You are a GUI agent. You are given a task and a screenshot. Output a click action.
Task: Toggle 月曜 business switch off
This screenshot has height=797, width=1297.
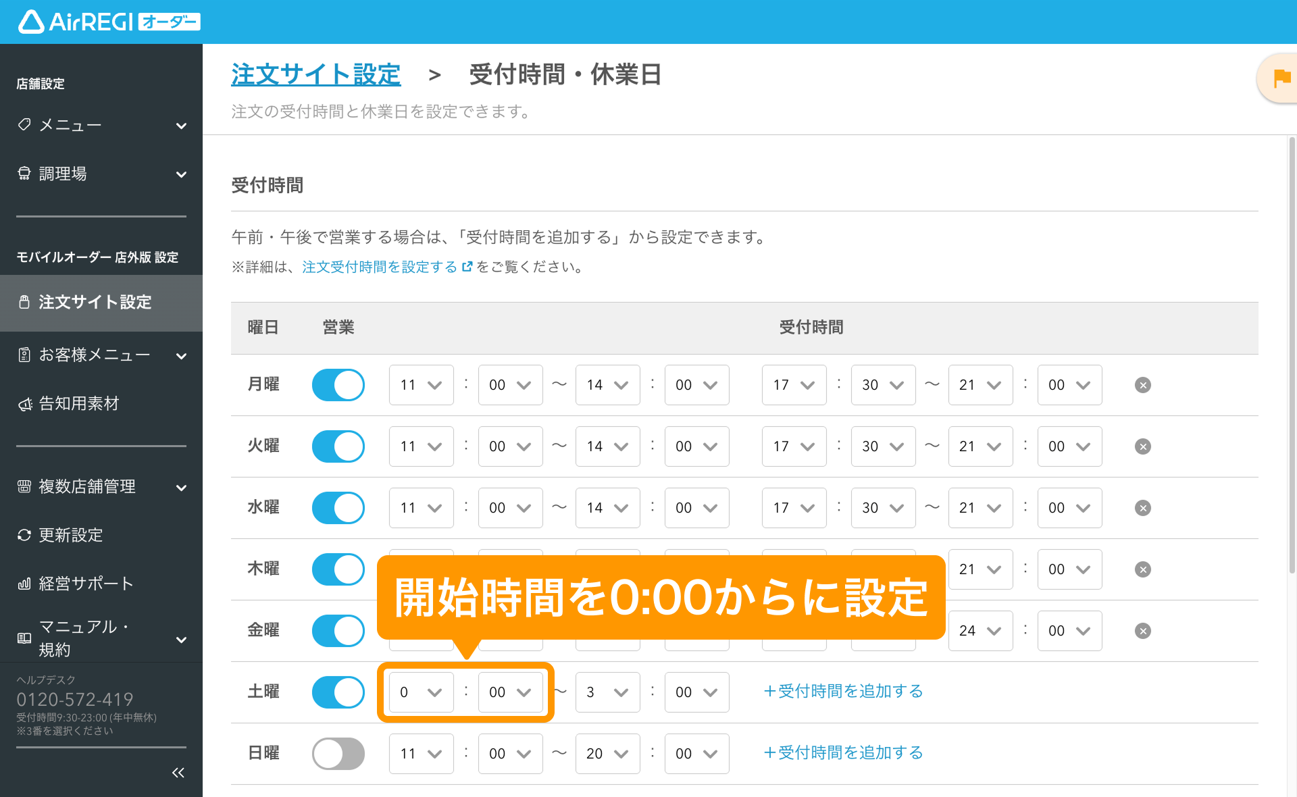pyautogui.click(x=338, y=385)
